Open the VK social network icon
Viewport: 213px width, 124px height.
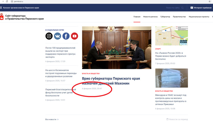coord(57,36)
